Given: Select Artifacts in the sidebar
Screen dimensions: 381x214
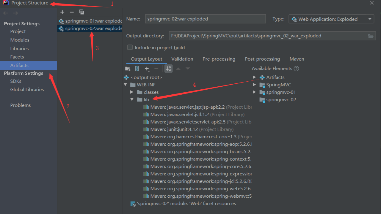Looking at the screenshot, I should [x=29, y=65].
